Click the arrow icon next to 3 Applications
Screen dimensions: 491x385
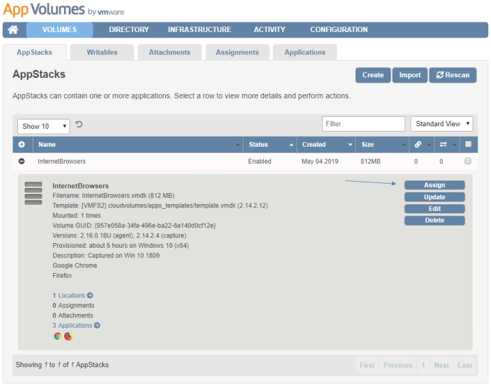[97, 326]
